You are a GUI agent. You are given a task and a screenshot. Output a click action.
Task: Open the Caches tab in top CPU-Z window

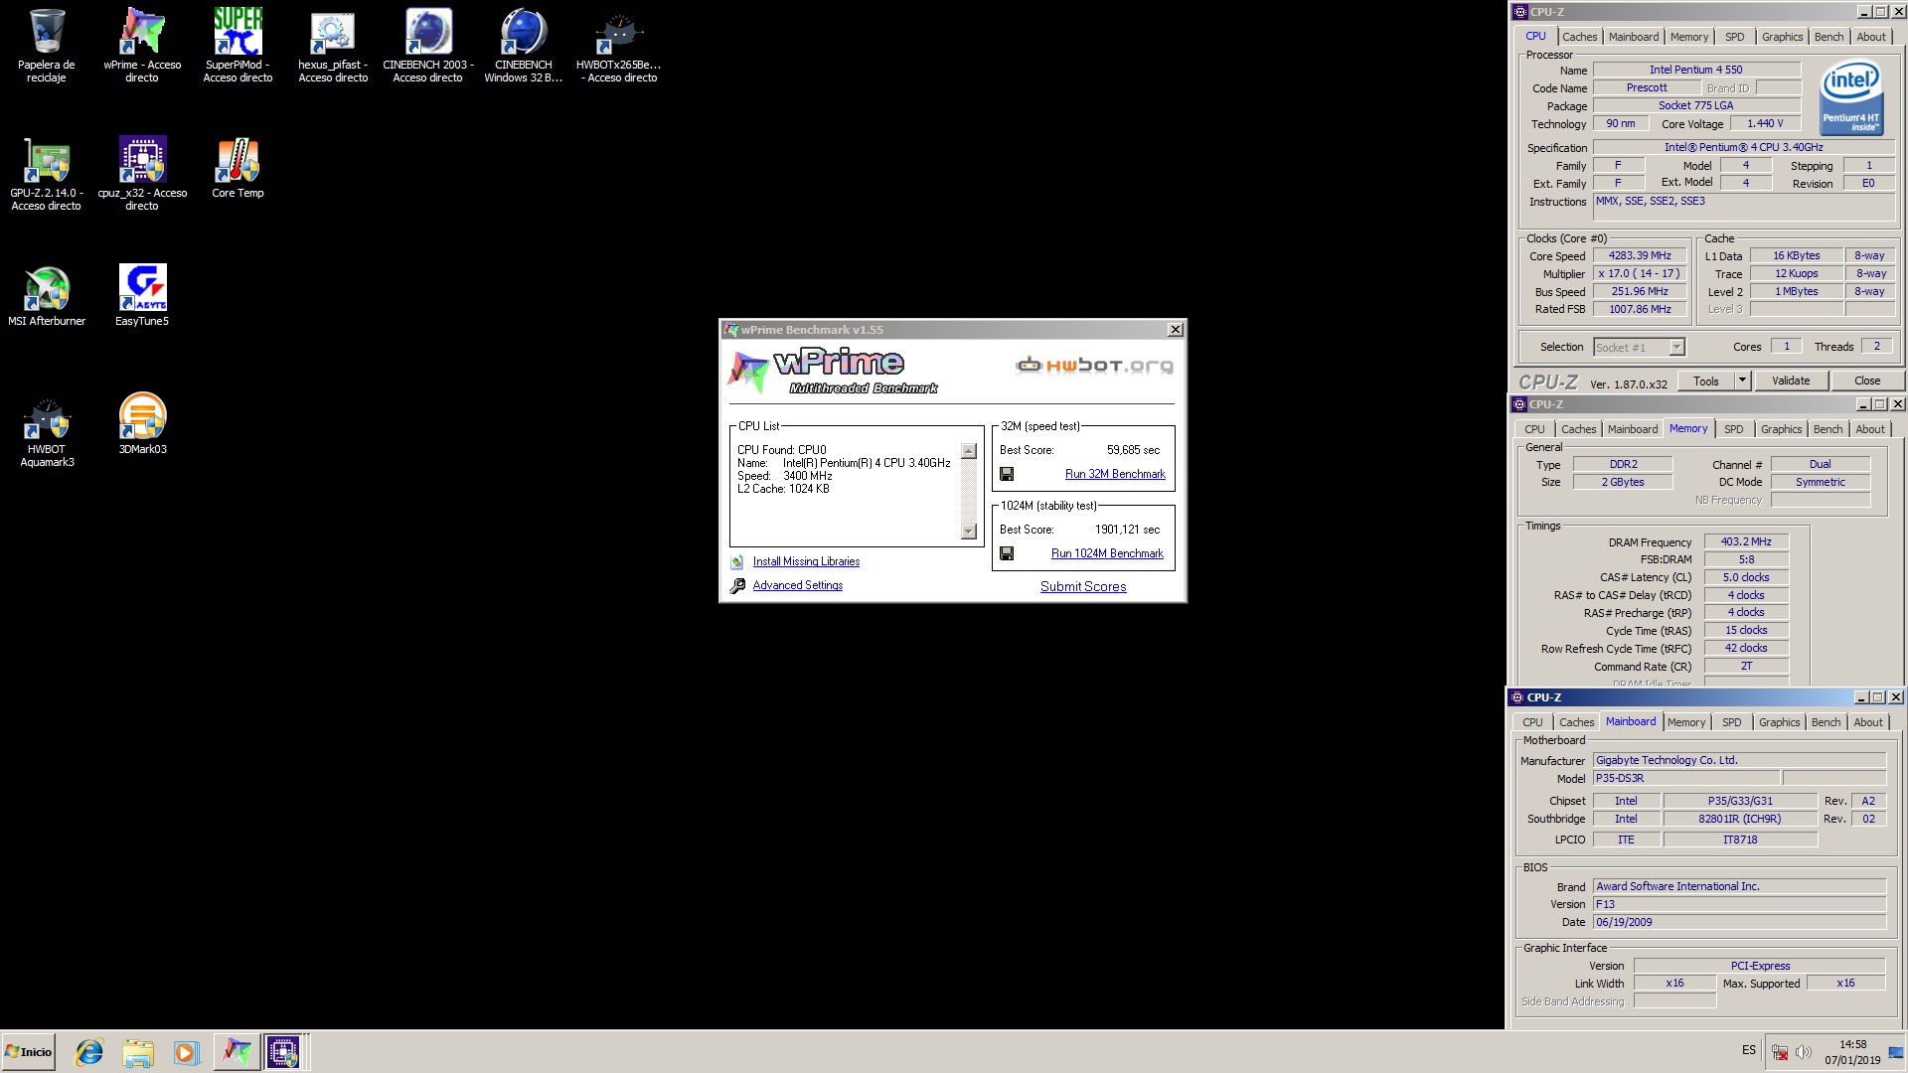[1579, 37]
